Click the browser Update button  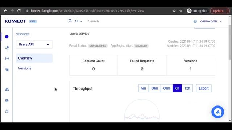click(218, 11)
